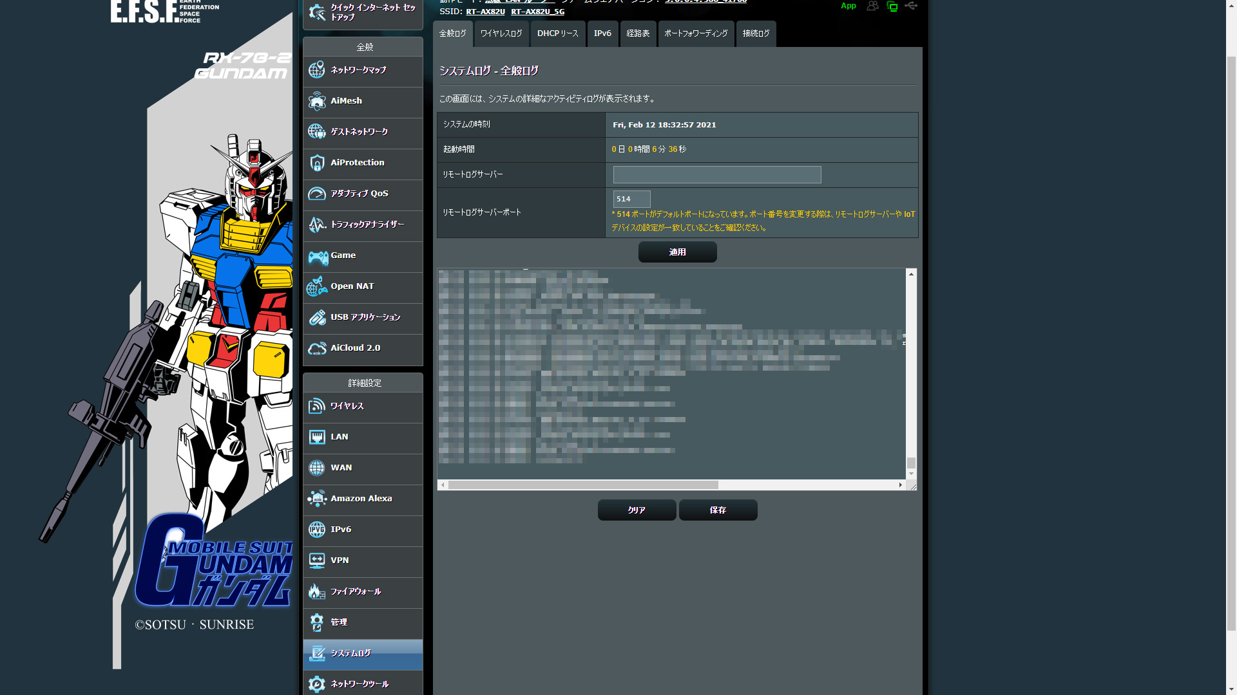The height and width of the screenshot is (695, 1237).
Task: Click the log area horizontal scrollbar
Action: pyautogui.click(x=583, y=485)
